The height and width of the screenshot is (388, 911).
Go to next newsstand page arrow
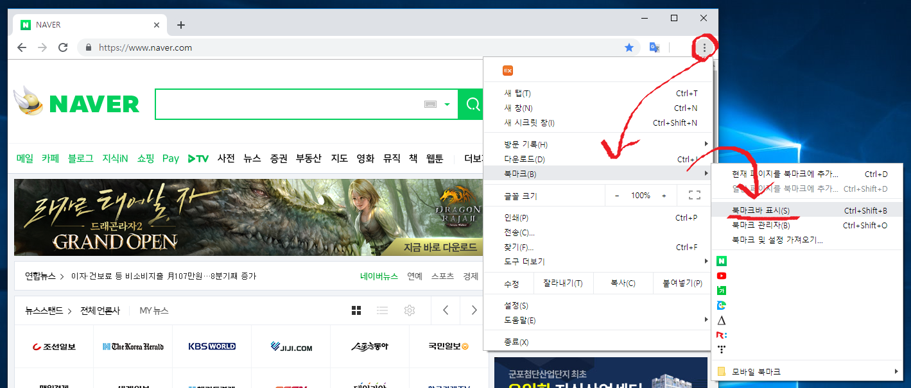pyautogui.click(x=474, y=310)
